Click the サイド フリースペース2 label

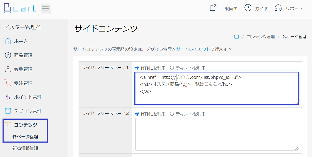pyautogui.click(x=105, y=113)
